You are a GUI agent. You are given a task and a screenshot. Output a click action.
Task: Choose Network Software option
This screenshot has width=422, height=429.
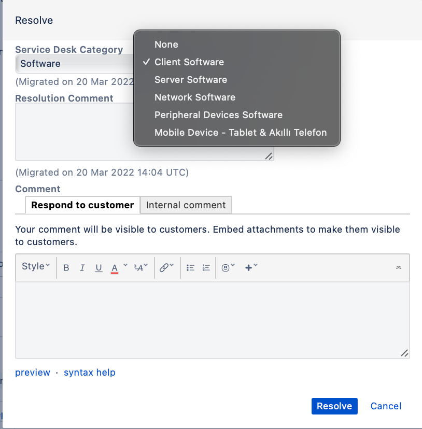[237, 97]
